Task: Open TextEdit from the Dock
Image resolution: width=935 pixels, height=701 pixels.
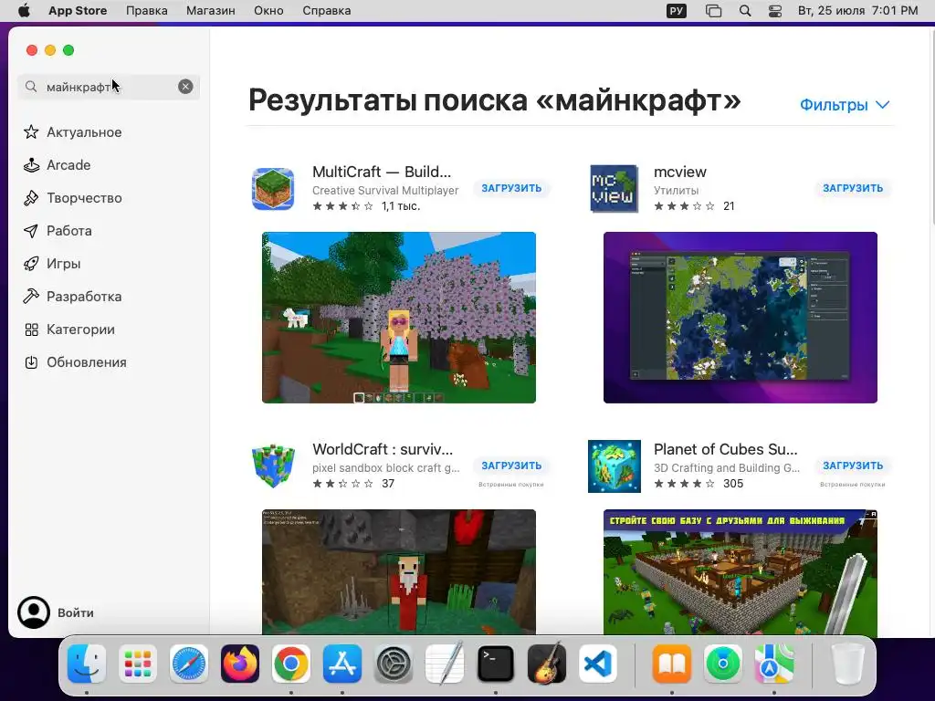Action: (445, 664)
